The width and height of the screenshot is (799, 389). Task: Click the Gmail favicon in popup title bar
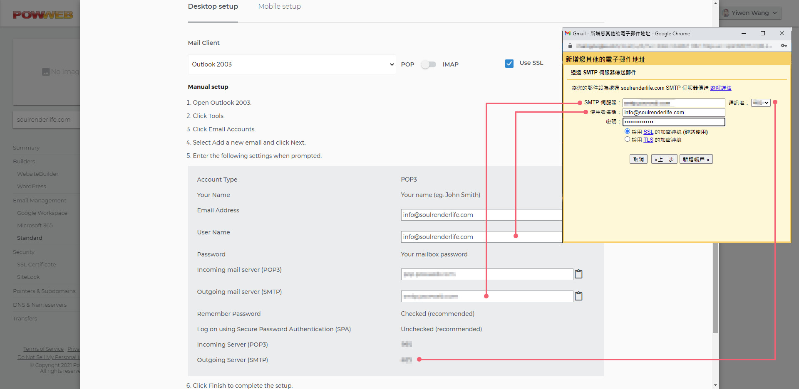pos(568,34)
